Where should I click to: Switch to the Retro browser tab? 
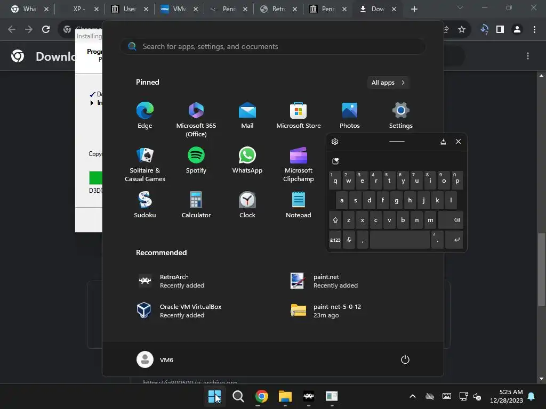(x=278, y=9)
